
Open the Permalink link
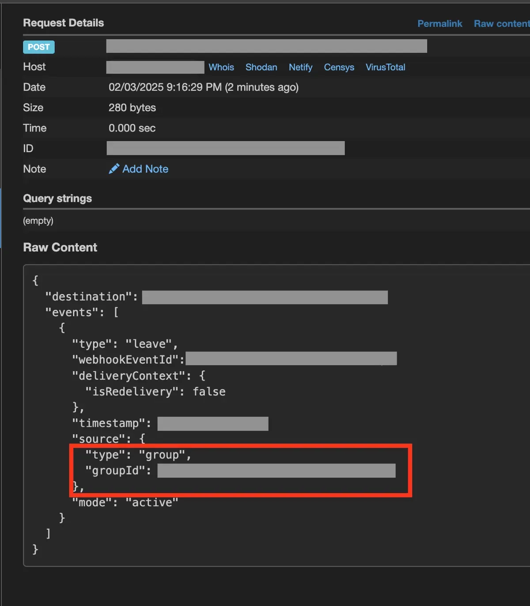pyautogui.click(x=439, y=23)
